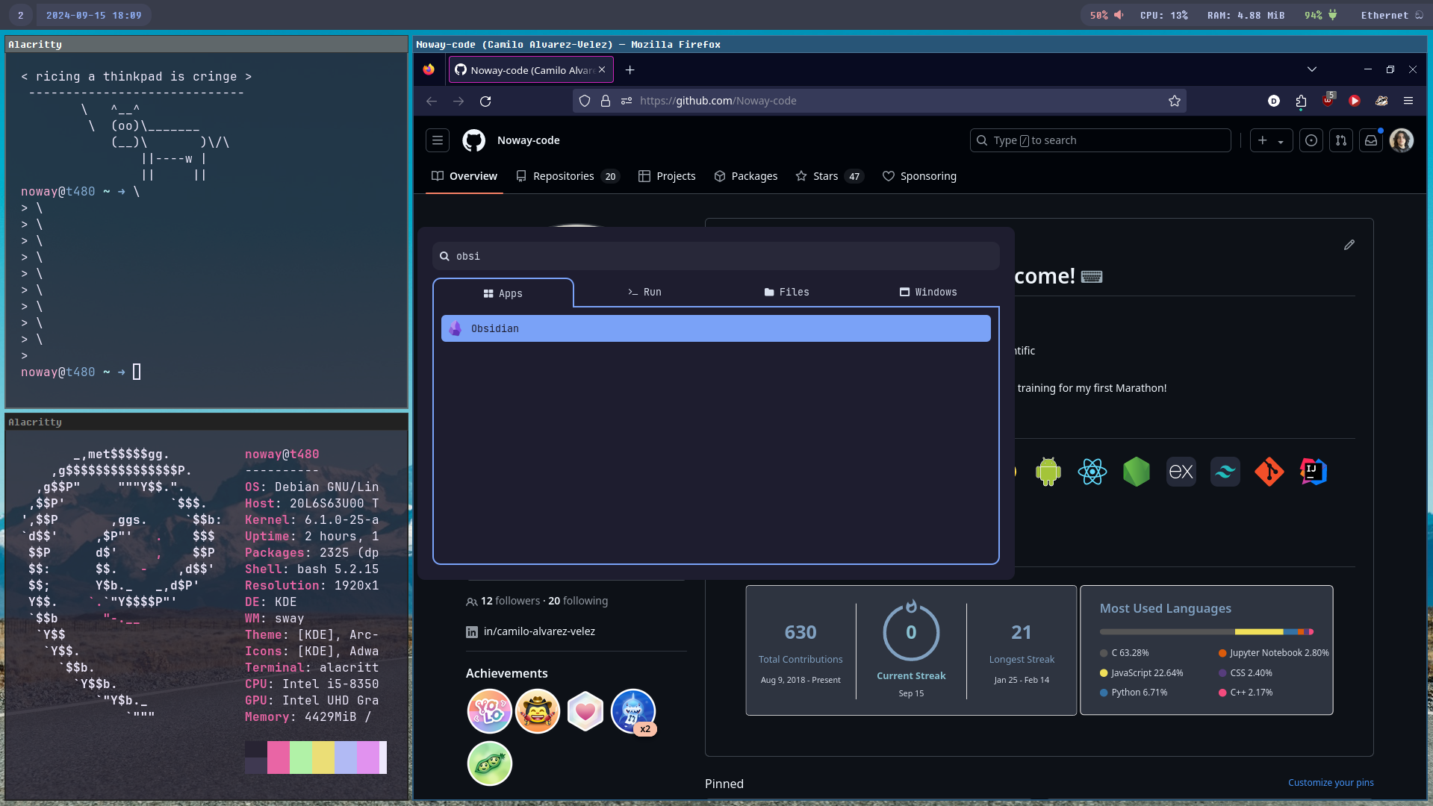Click the cowboy Quickdraw achievement badge
Viewport: 1433px width, 806px height.
pyautogui.click(x=538, y=711)
